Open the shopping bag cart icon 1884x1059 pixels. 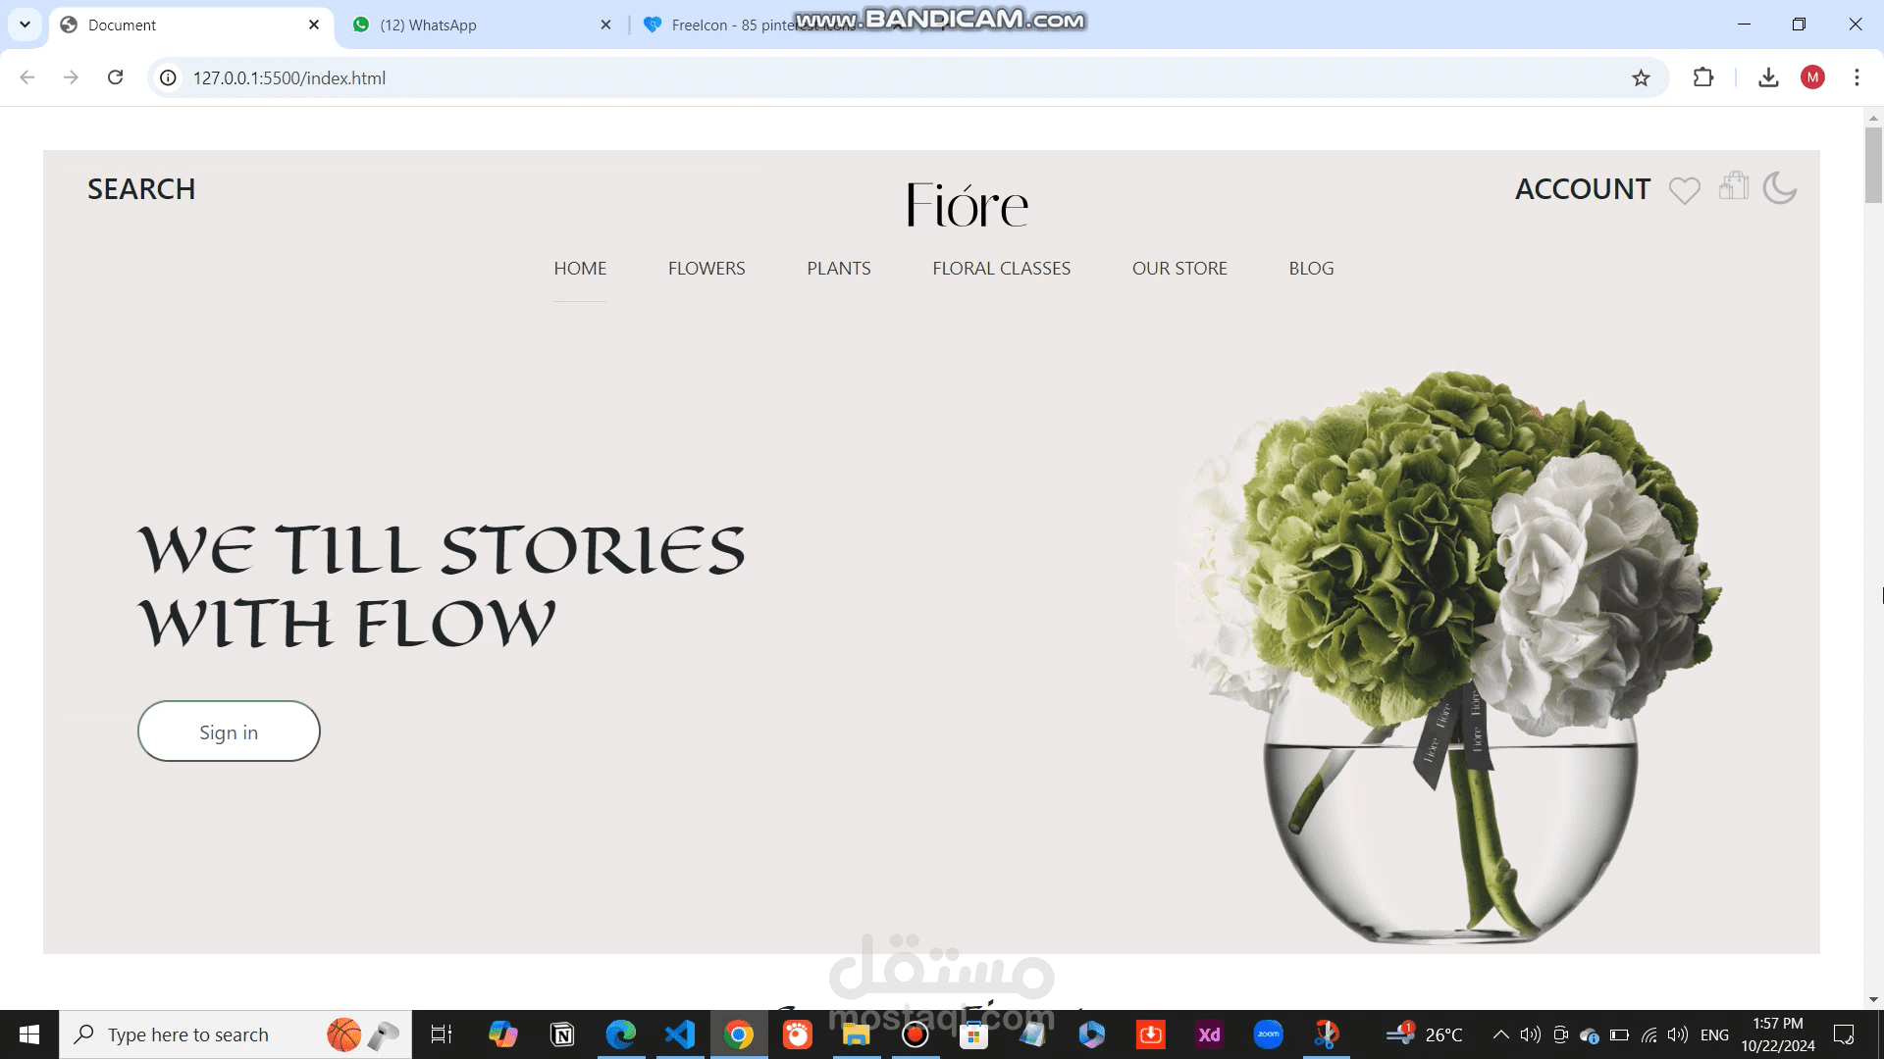pos(1734,186)
